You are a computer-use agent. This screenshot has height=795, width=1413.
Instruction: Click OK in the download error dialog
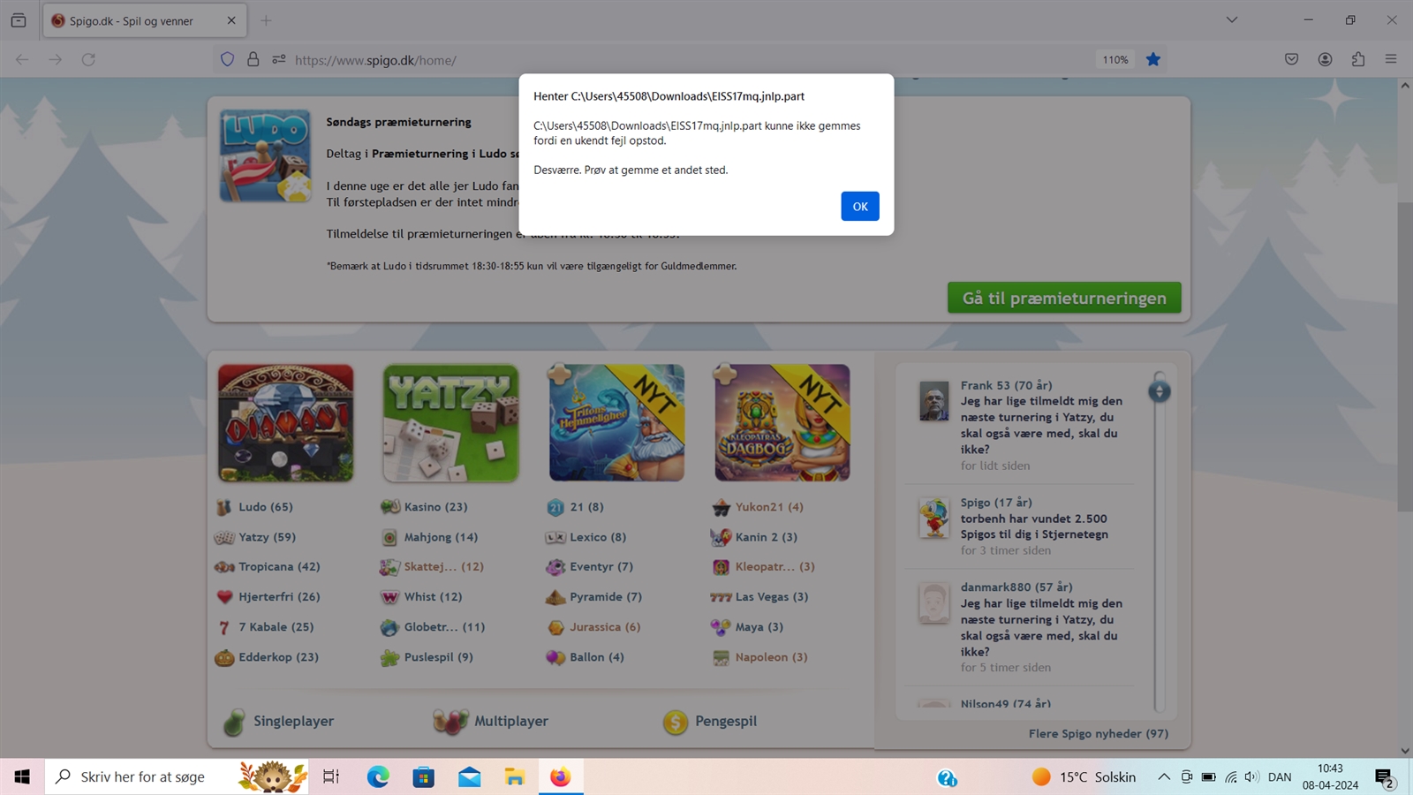click(x=859, y=207)
